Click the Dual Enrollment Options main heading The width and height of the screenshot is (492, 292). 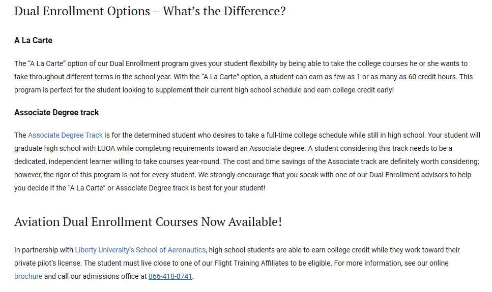coord(150,11)
